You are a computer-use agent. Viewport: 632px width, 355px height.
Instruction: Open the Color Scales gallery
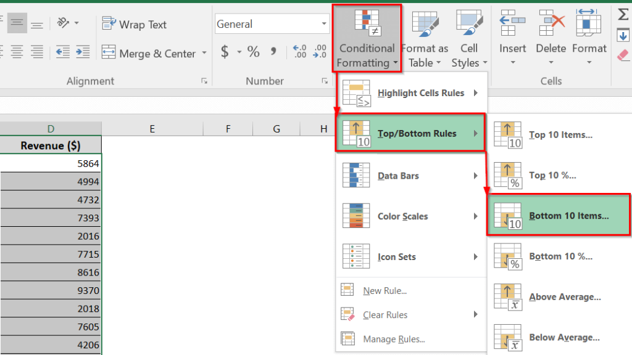click(410, 216)
